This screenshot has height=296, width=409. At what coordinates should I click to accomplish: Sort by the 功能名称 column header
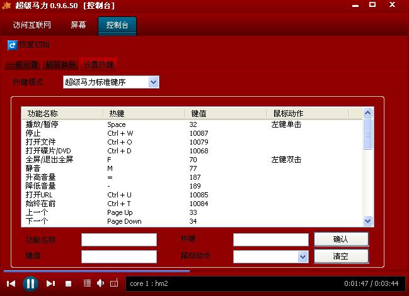coord(62,113)
